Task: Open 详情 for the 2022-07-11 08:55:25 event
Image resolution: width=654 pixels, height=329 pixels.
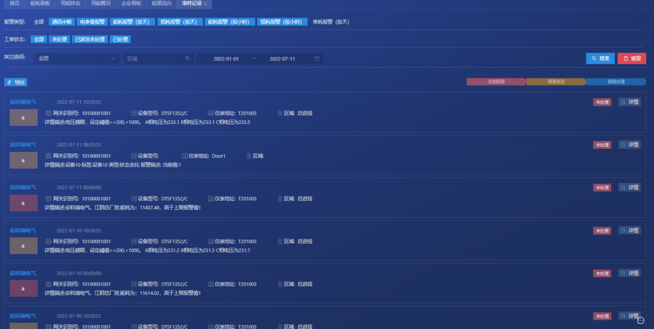Action: (x=629, y=145)
